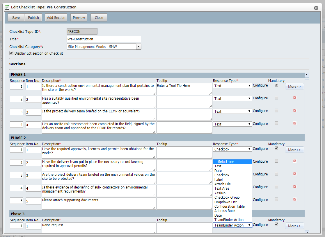Click the Publish button
This screenshot has height=237, width=325.
pos(33,18)
